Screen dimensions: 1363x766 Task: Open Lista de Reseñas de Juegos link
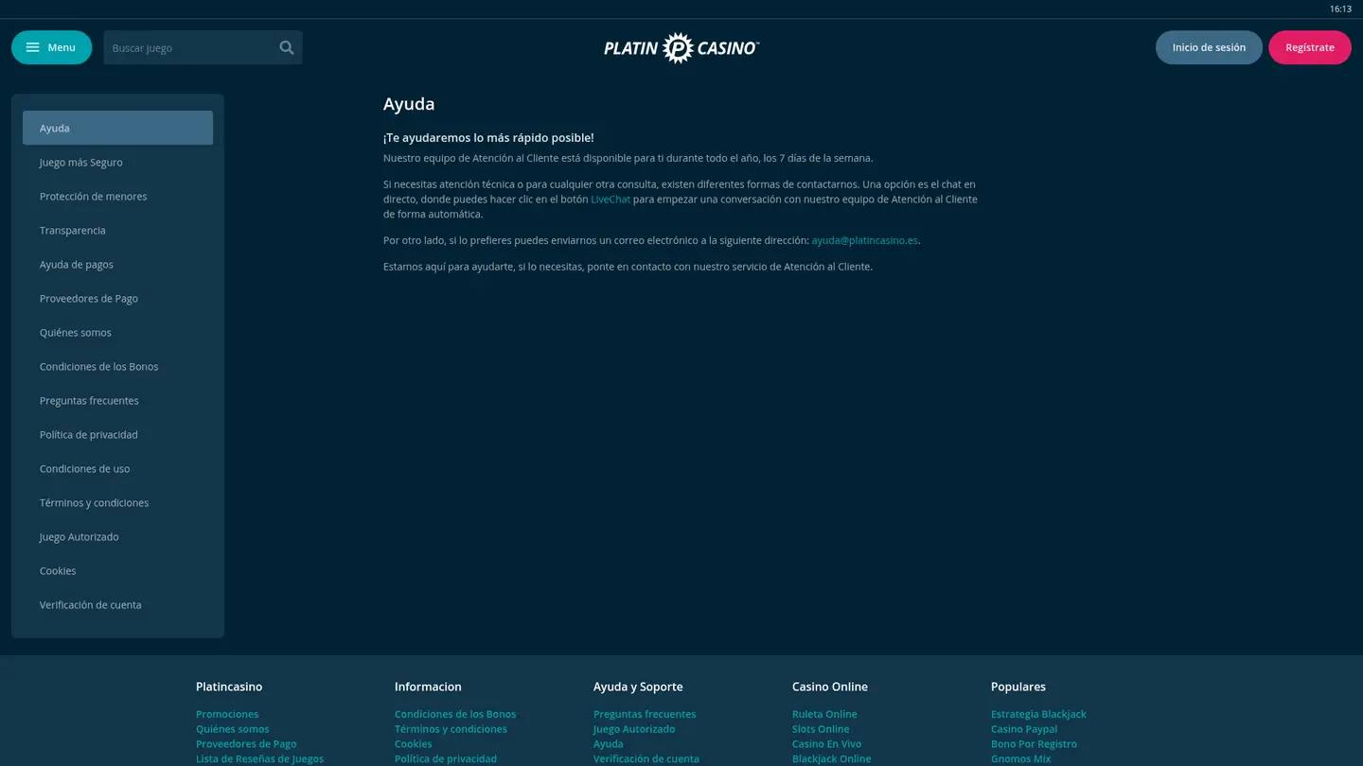tap(259, 758)
